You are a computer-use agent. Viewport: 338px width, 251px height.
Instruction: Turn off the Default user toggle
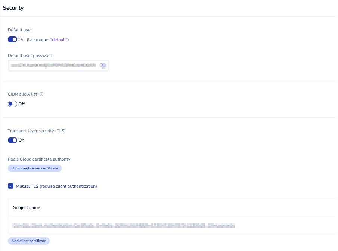point(12,39)
